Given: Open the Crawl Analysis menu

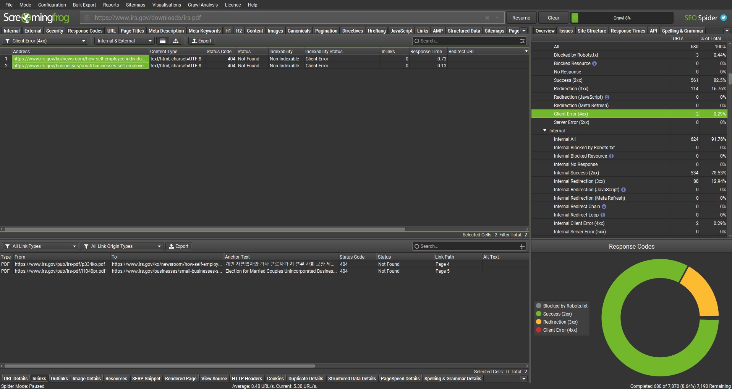Looking at the screenshot, I should 203,5.
